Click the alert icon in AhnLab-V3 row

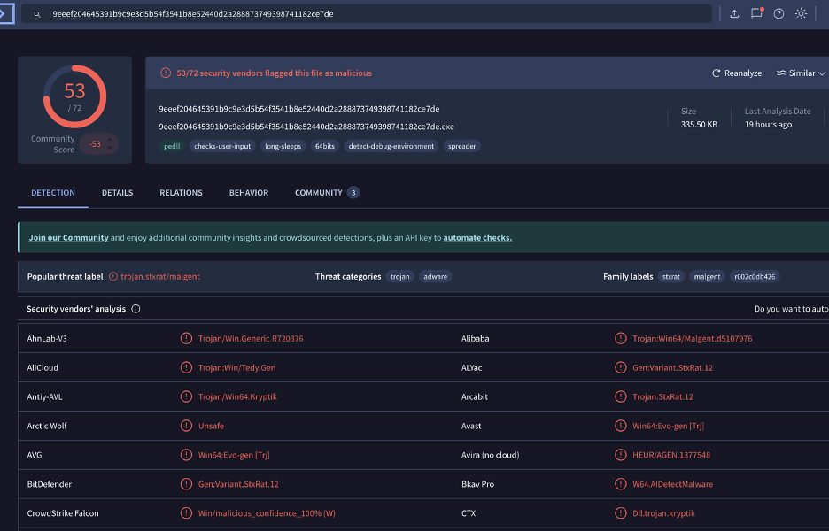[x=186, y=338]
